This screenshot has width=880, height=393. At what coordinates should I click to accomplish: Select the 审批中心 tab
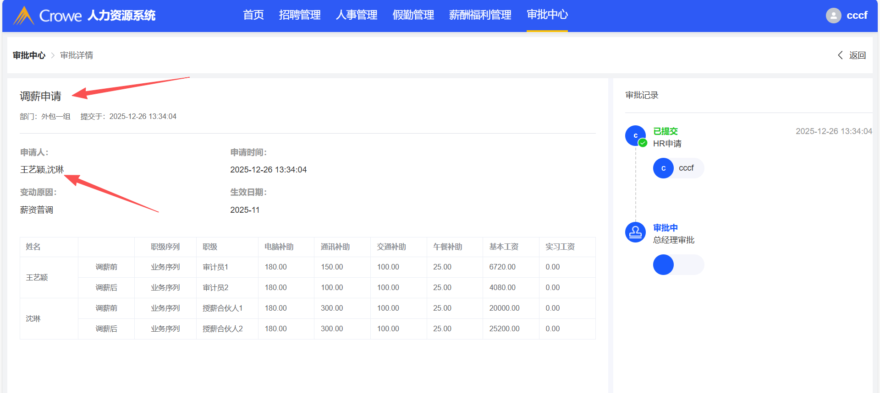coord(547,15)
